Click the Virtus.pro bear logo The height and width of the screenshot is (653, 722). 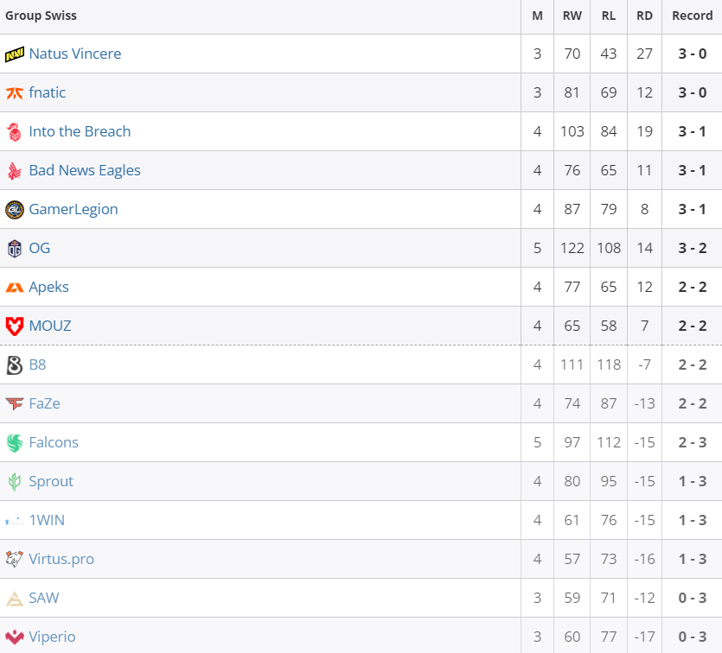point(15,559)
